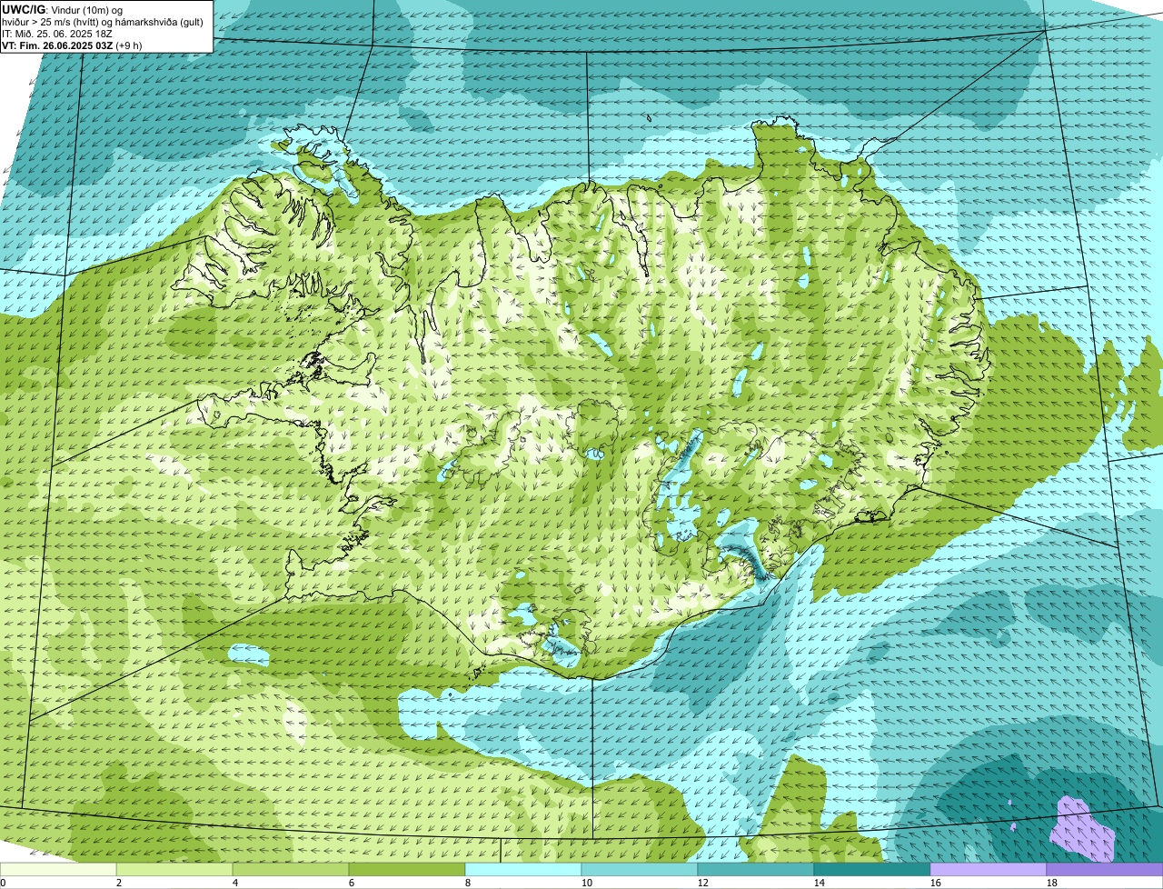Click the 'VT: Fim. 26.06.2025 03Z (+9 h)' line
1163x889 pixels.
point(72,45)
